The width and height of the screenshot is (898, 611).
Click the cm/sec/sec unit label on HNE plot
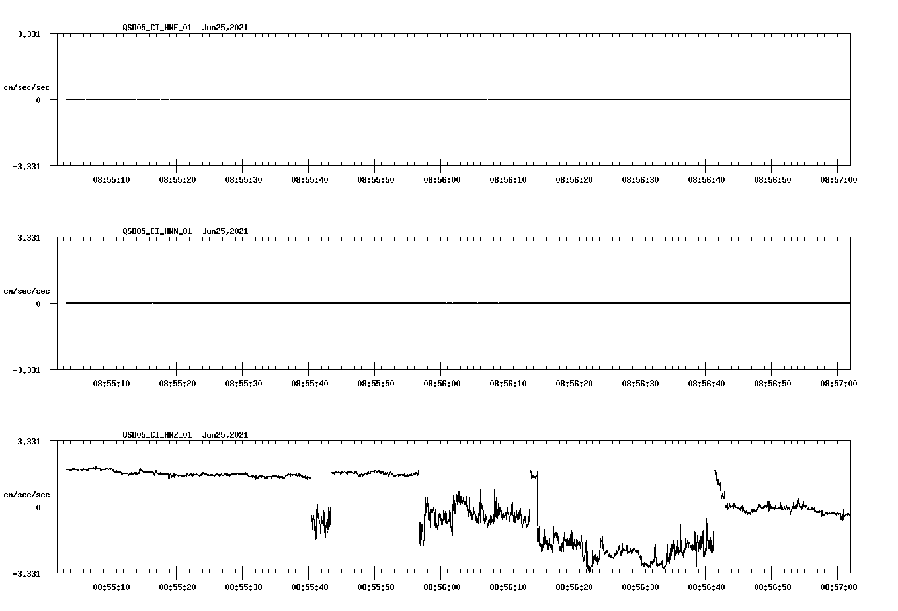pos(26,87)
